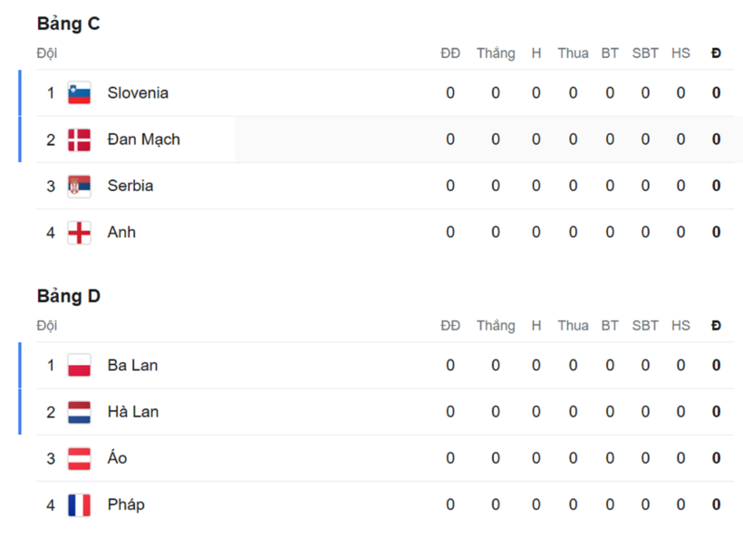Open the Pháp team entry
The height and width of the screenshot is (535, 743).
click(126, 505)
